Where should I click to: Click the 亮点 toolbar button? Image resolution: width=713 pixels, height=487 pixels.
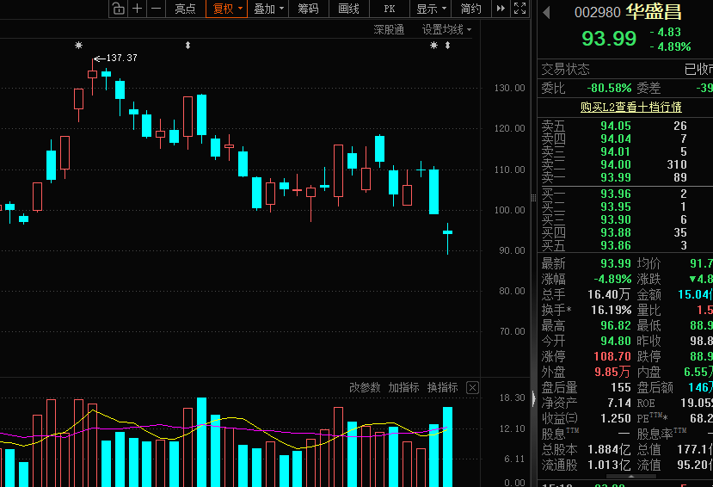pyautogui.click(x=185, y=9)
